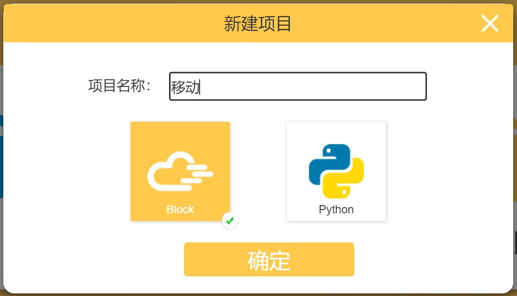Click the 项目名称 field label

pos(120,86)
